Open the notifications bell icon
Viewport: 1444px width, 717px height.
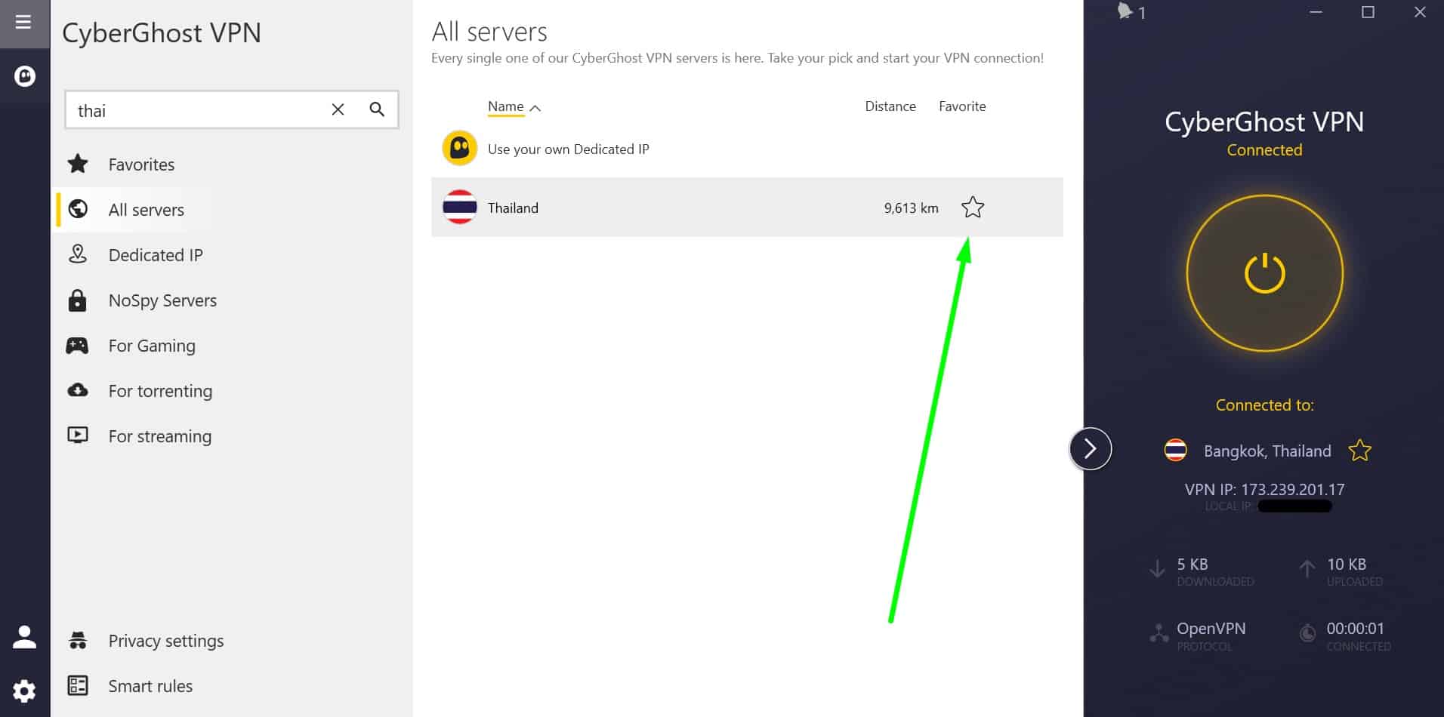pyautogui.click(x=1125, y=11)
